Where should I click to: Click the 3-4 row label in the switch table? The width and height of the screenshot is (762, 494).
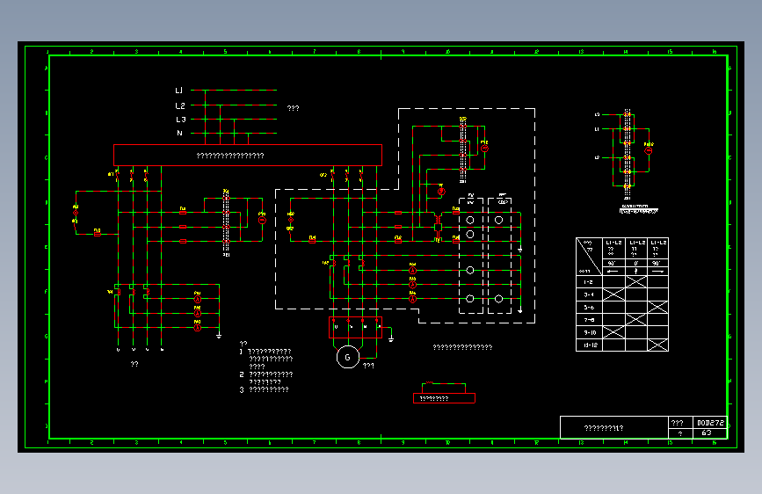coord(589,294)
